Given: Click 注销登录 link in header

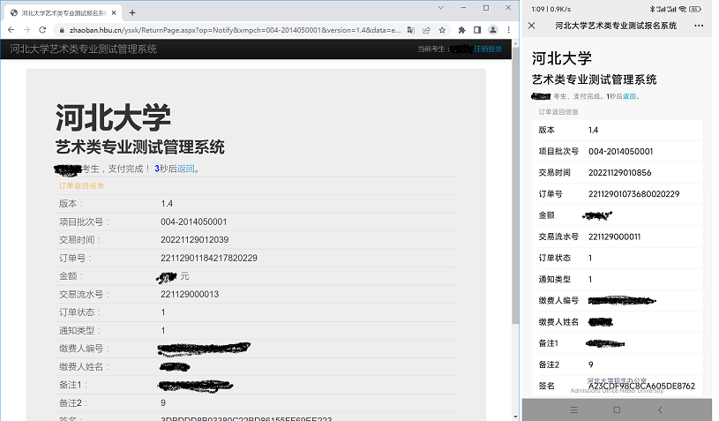Looking at the screenshot, I should click(x=488, y=49).
